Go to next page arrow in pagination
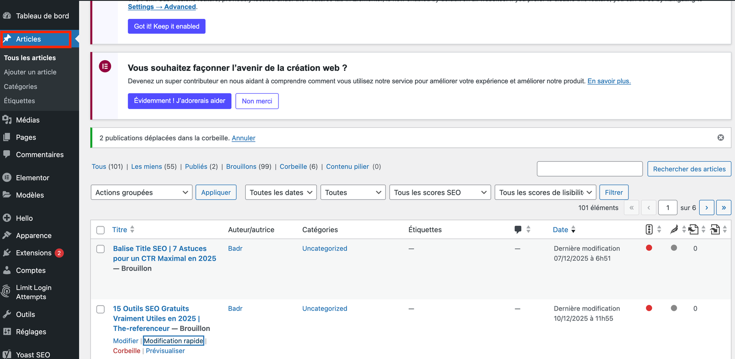 tap(707, 208)
